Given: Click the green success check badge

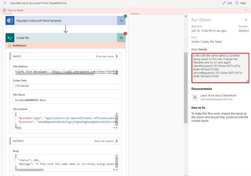Looking at the screenshot, I should click(125, 16).
